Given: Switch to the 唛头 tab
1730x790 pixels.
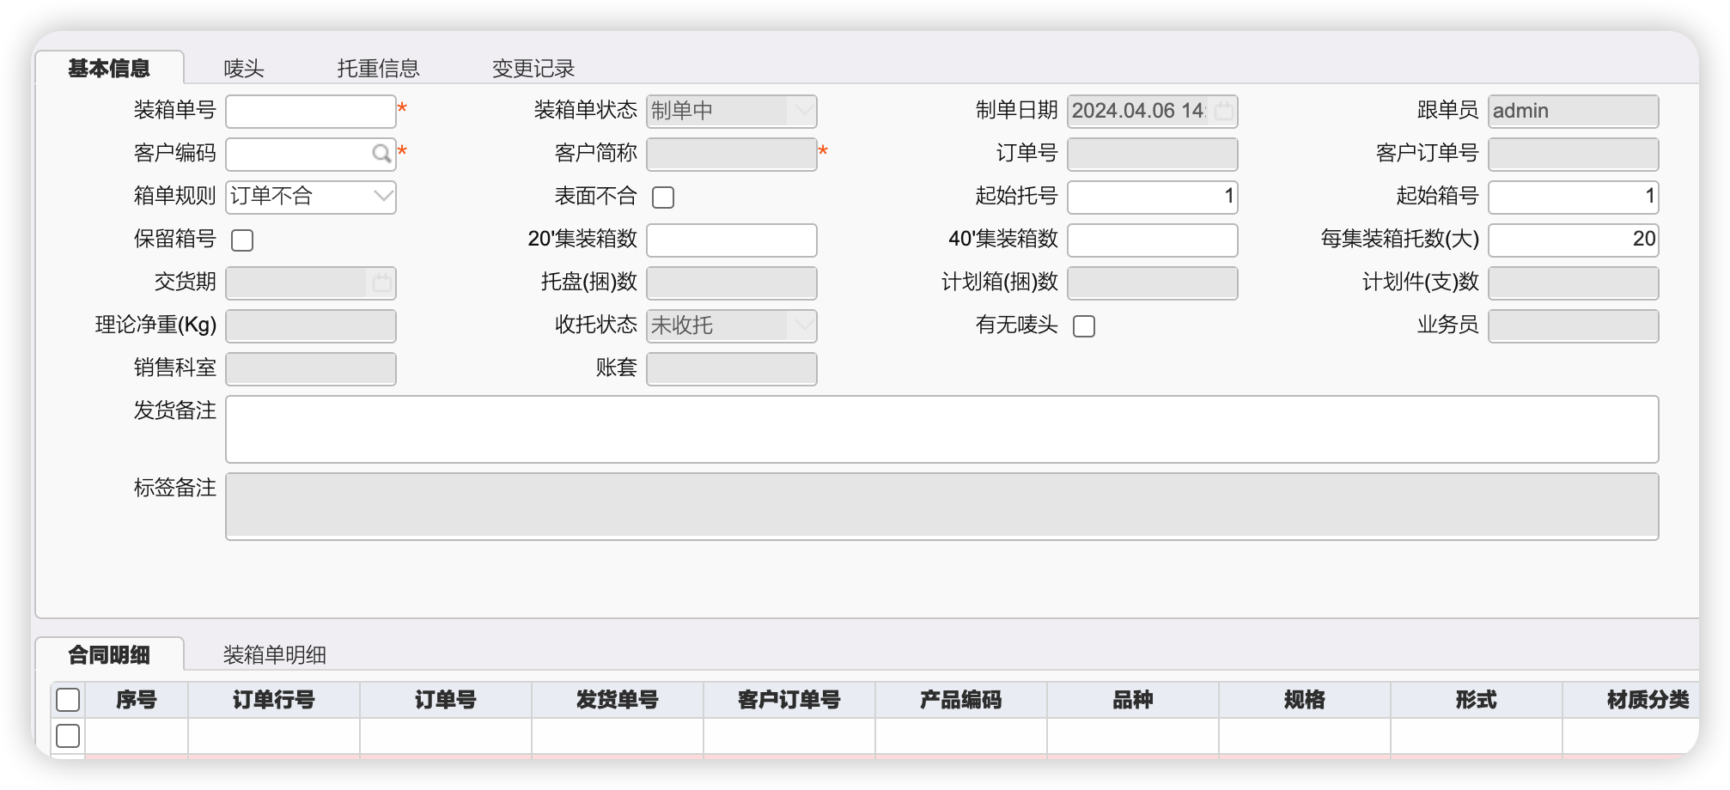Looking at the screenshot, I should point(244,68).
